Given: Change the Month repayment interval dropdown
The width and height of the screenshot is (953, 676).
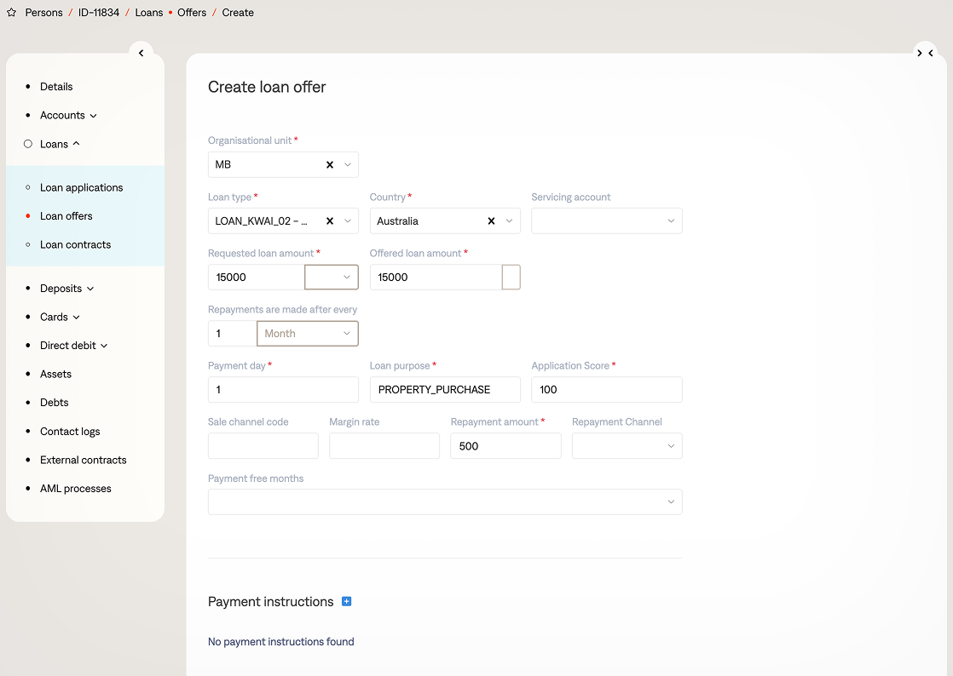Looking at the screenshot, I should point(307,333).
